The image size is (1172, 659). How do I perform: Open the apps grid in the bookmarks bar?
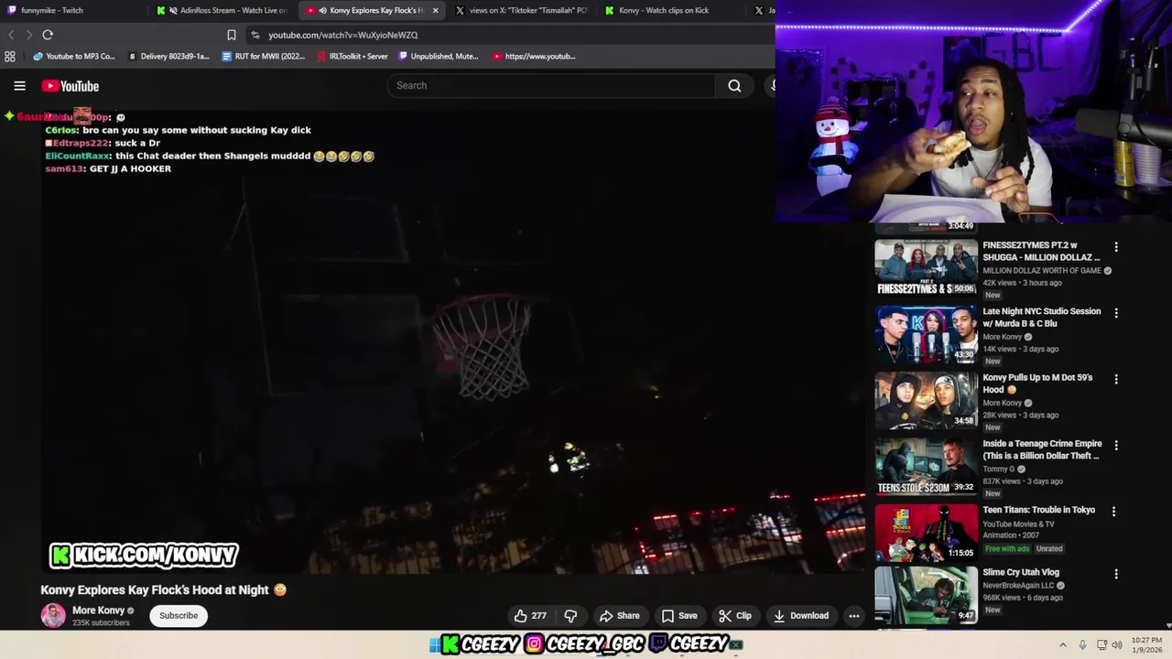tap(10, 56)
